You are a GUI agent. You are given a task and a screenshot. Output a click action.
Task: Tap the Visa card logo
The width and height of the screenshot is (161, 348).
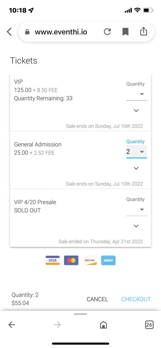(x=53, y=260)
